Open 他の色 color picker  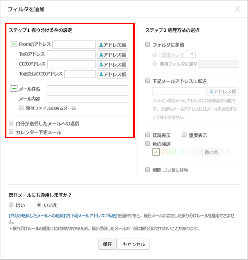[211, 152]
